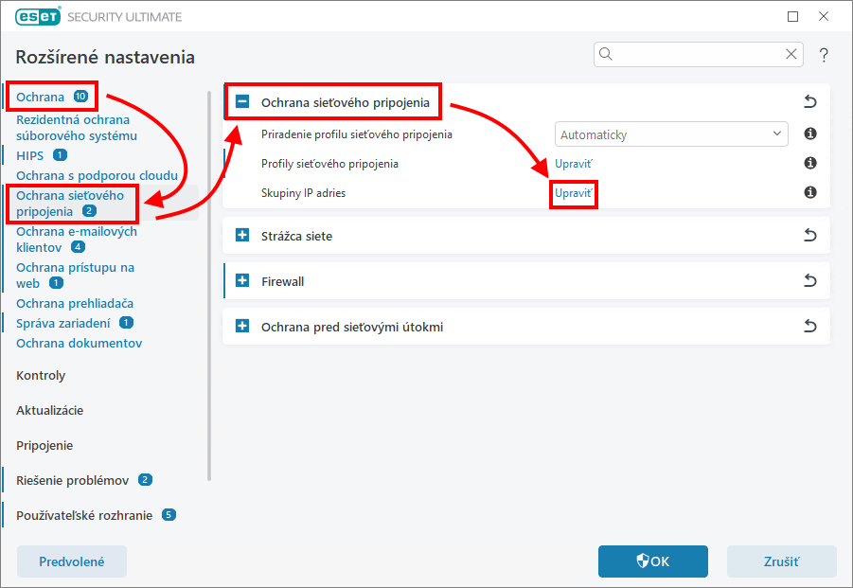Screen dimensions: 853x588
Task: Click the revert arrow for Firewall
Action: click(809, 281)
